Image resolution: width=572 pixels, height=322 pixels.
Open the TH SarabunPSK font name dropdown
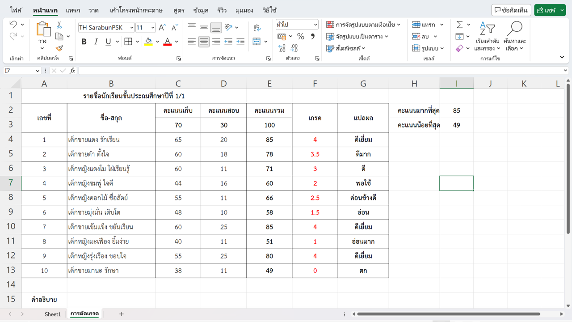131,28
